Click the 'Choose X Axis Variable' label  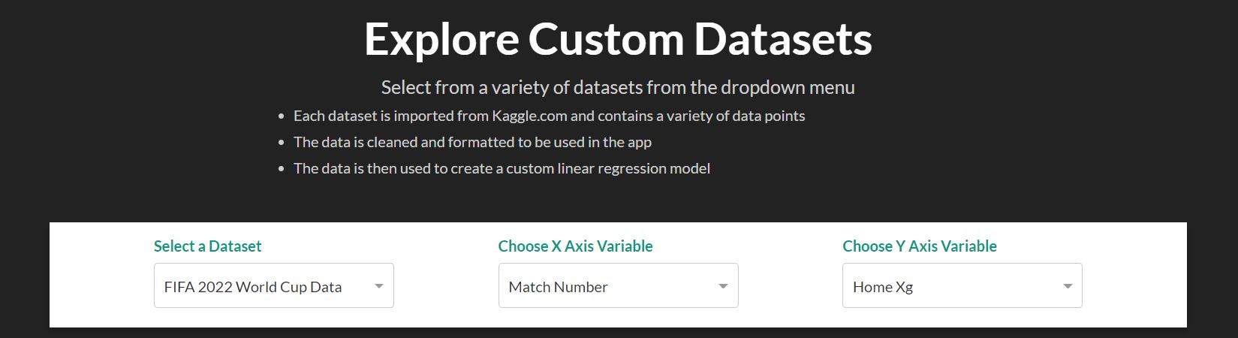(x=576, y=246)
